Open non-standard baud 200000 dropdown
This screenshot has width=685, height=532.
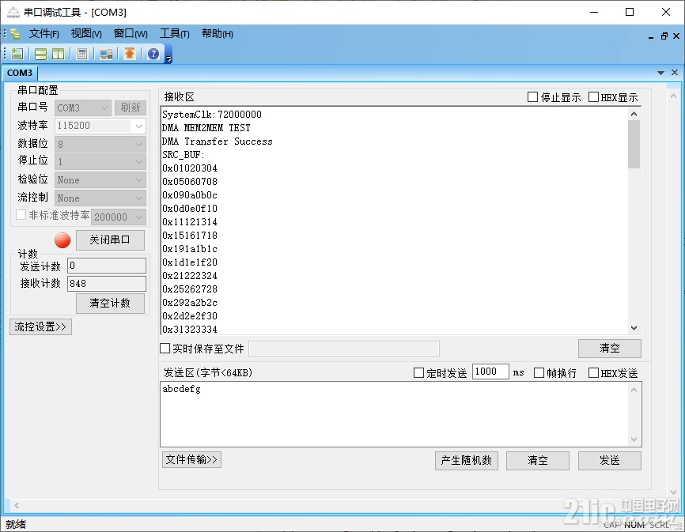pos(119,217)
